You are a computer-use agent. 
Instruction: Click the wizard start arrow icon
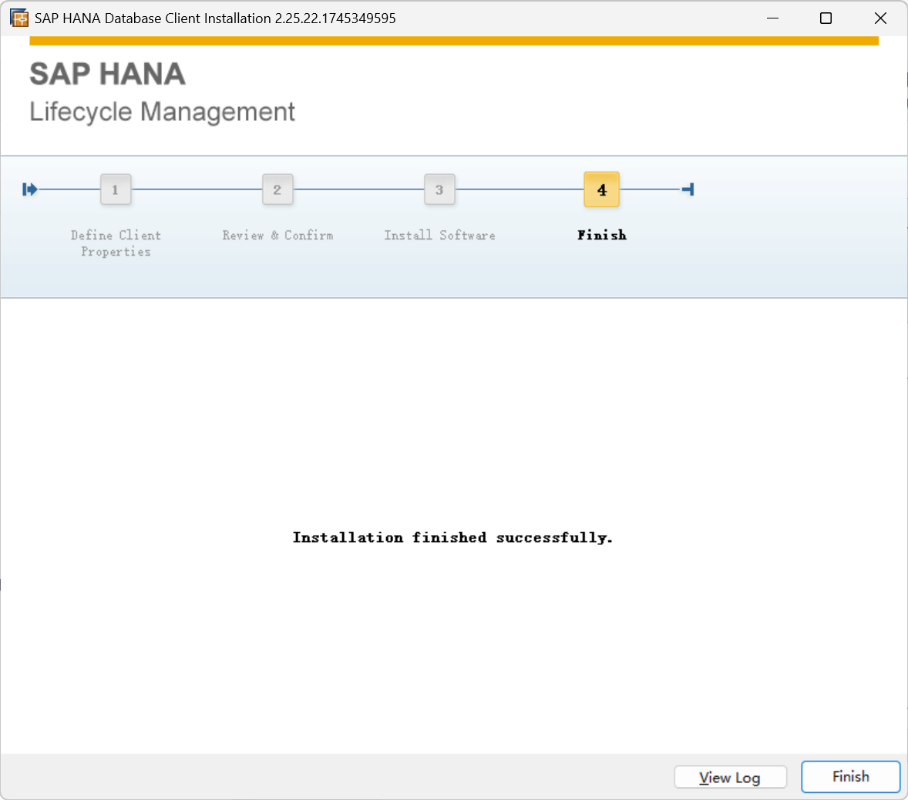pos(30,189)
